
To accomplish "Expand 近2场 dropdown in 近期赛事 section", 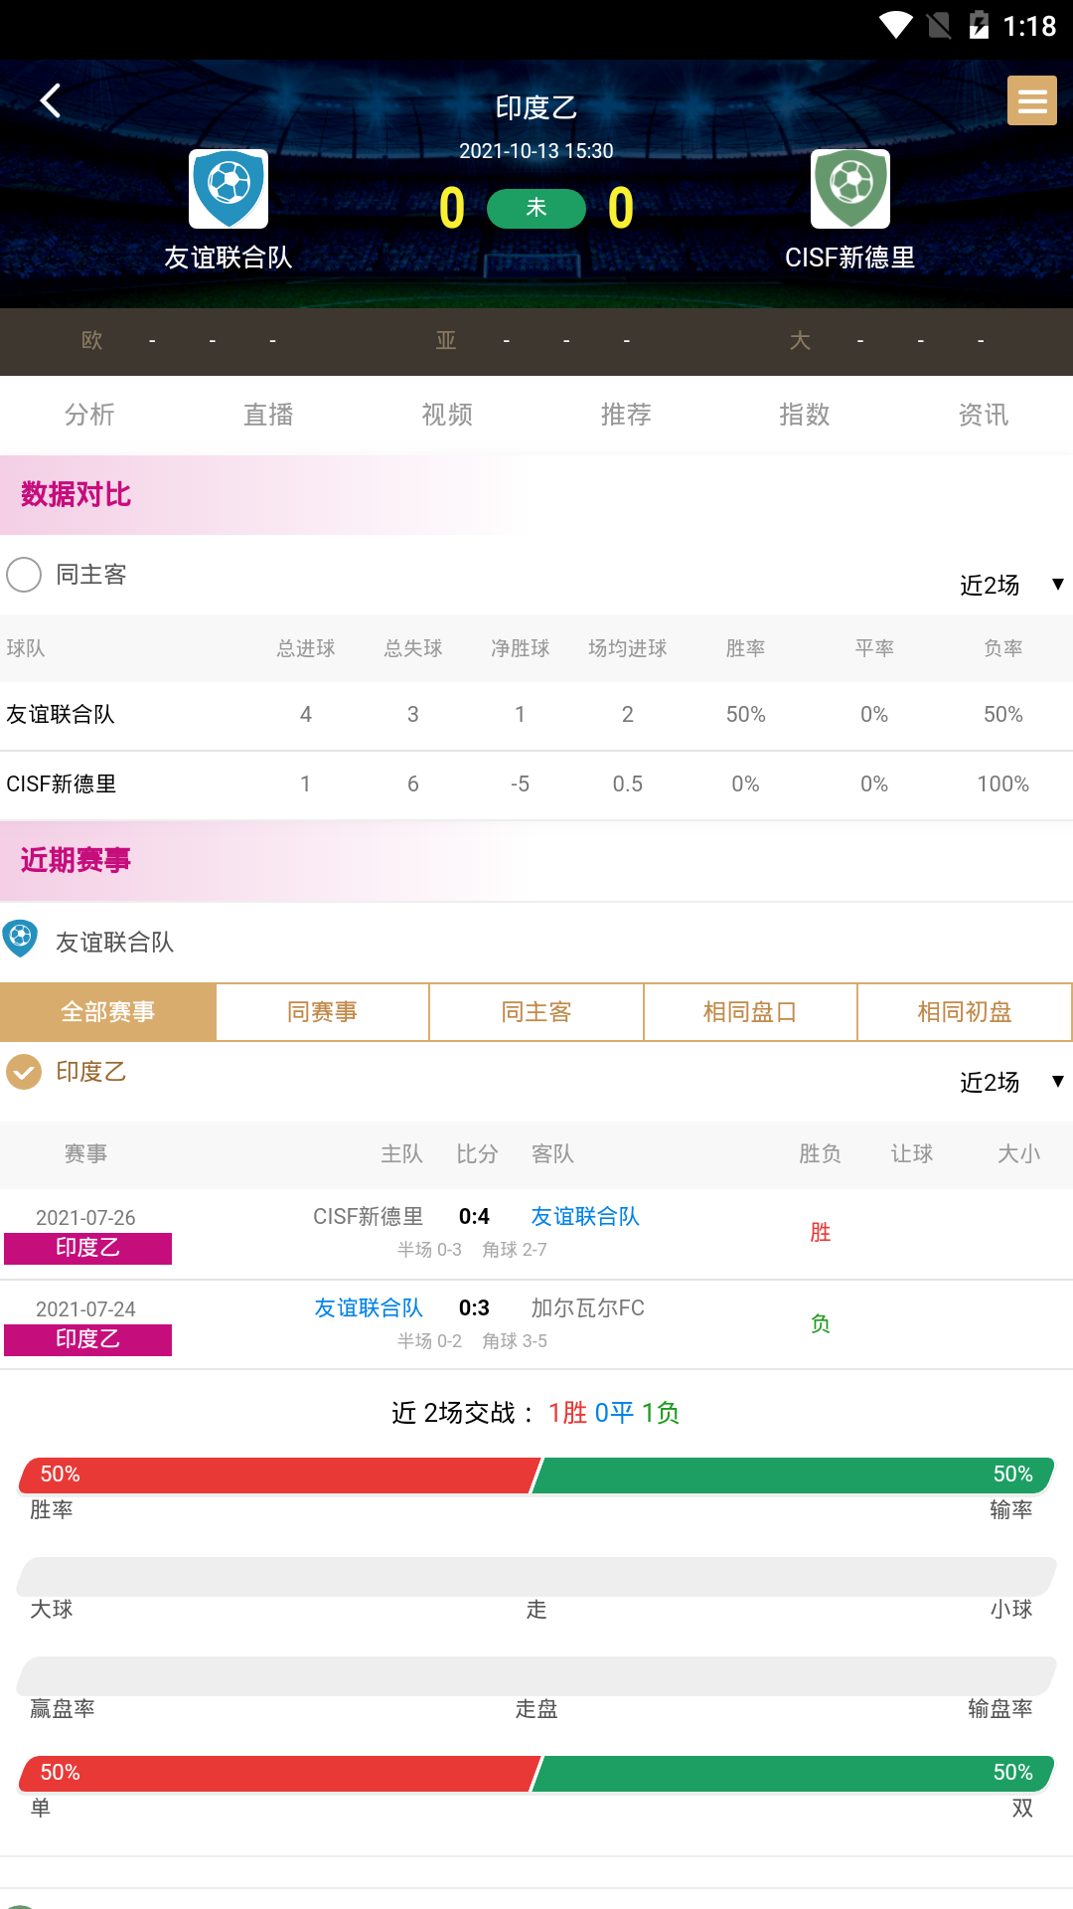I will [x=1010, y=1082].
